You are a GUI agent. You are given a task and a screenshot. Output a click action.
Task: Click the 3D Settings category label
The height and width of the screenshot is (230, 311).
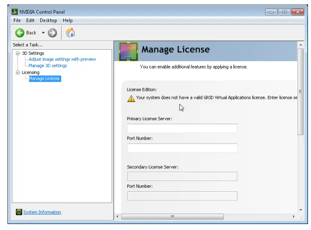(33, 53)
